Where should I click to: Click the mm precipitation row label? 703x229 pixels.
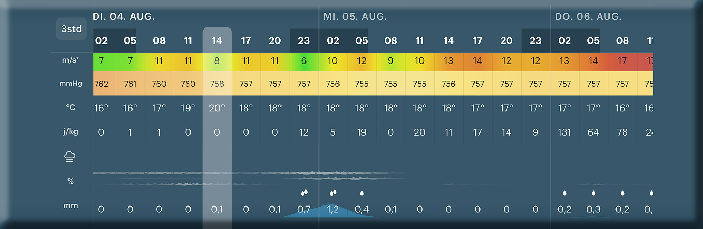[x=71, y=206]
